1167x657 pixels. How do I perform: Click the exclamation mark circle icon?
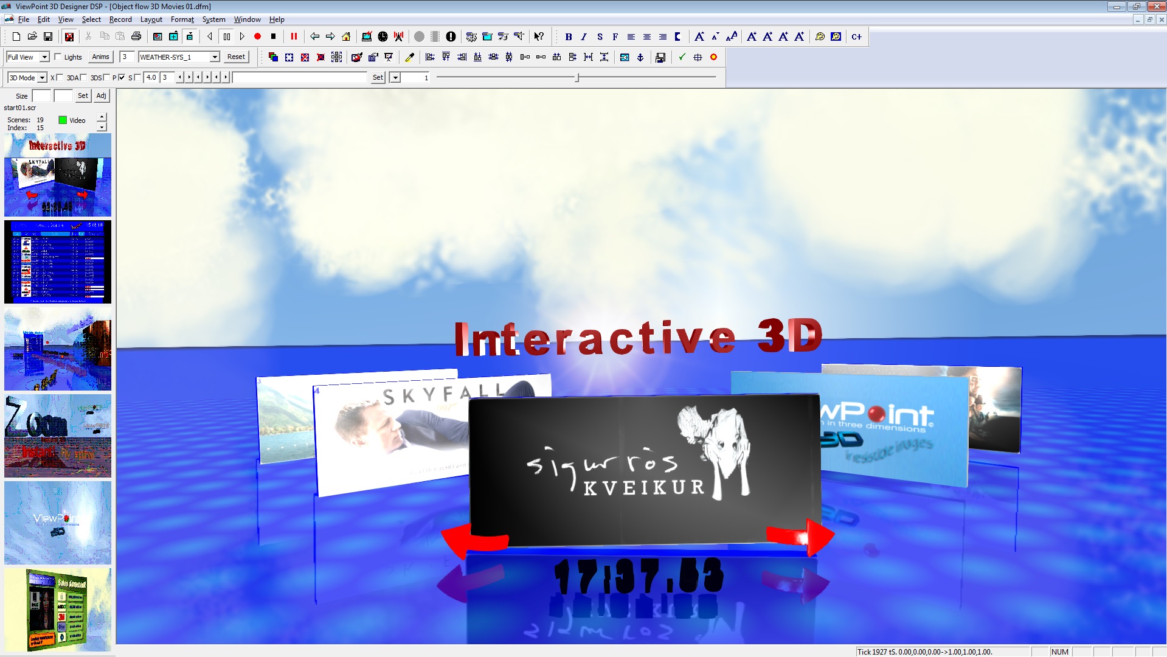pyautogui.click(x=451, y=36)
